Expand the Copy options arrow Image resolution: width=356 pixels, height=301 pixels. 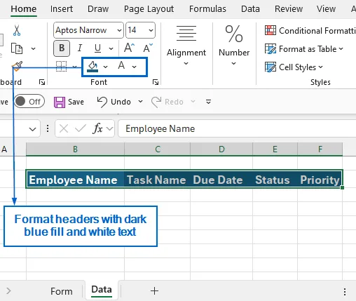click(x=33, y=48)
